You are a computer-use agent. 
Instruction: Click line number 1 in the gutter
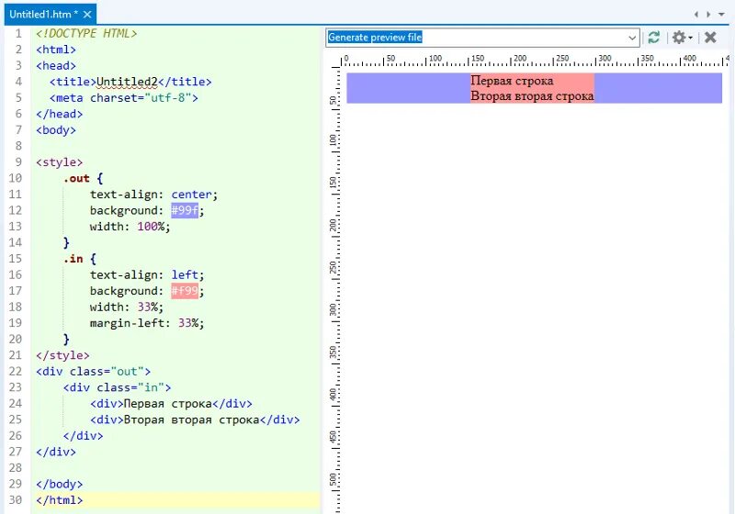(x=18, y=34)
